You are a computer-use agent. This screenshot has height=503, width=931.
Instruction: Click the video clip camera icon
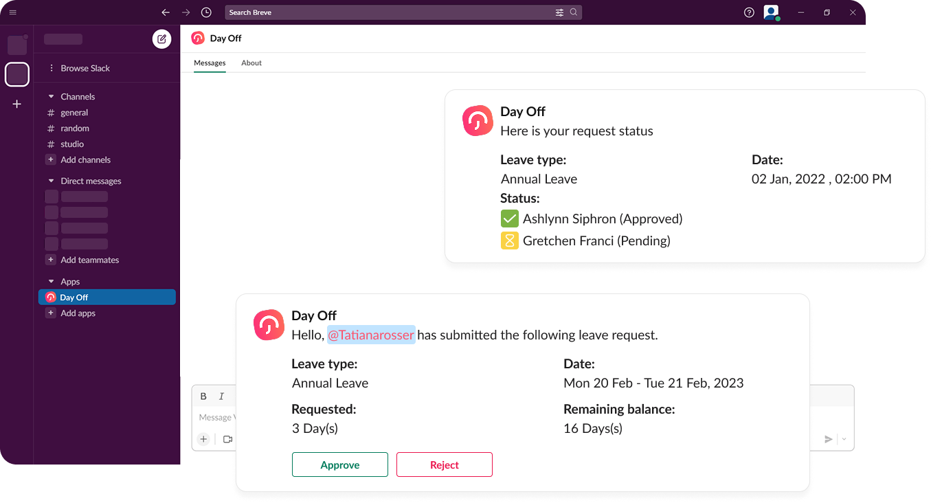click(227, 439)
